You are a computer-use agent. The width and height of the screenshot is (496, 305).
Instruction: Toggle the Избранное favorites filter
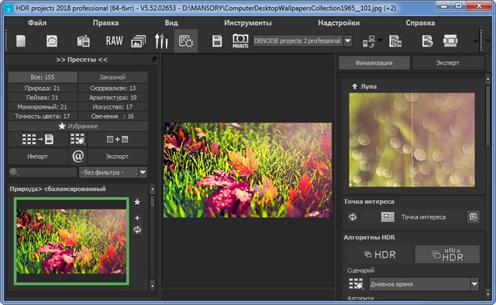[x=78, y=126]
